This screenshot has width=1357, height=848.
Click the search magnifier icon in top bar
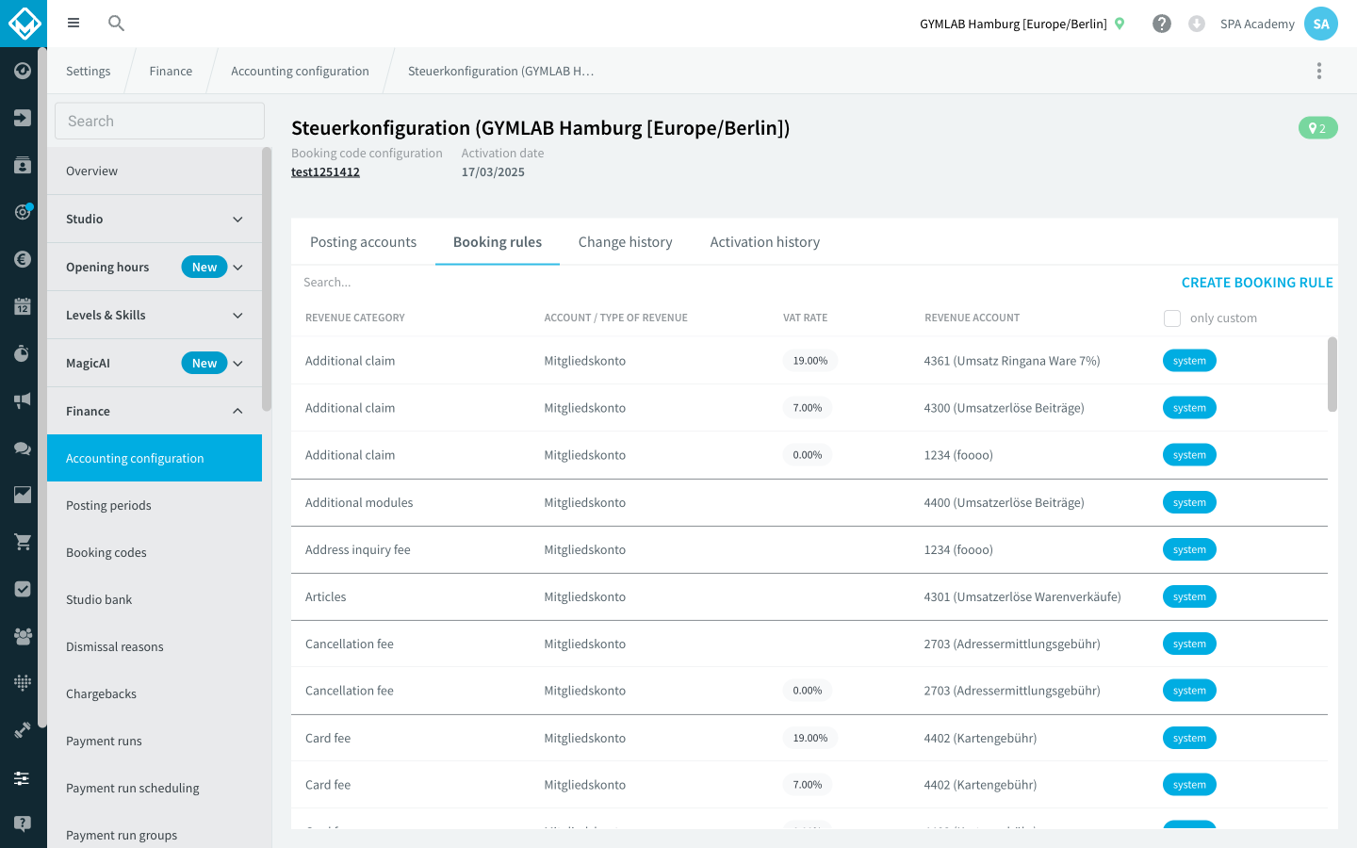(116, 23)
